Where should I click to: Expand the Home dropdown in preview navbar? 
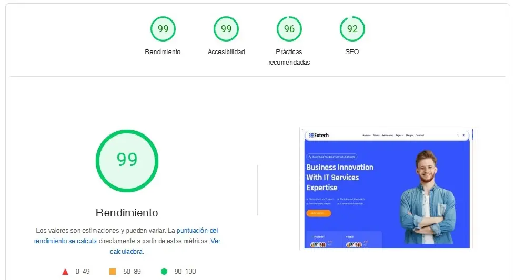click(x=366, y=136)
